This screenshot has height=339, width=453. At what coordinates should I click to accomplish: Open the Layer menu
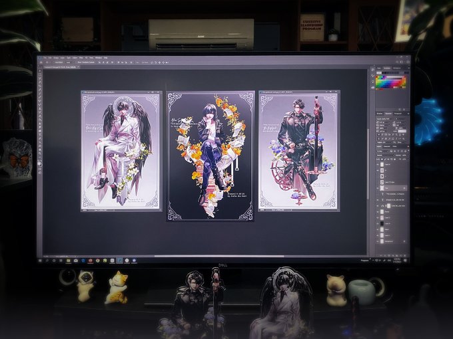[x=63, y=58]
